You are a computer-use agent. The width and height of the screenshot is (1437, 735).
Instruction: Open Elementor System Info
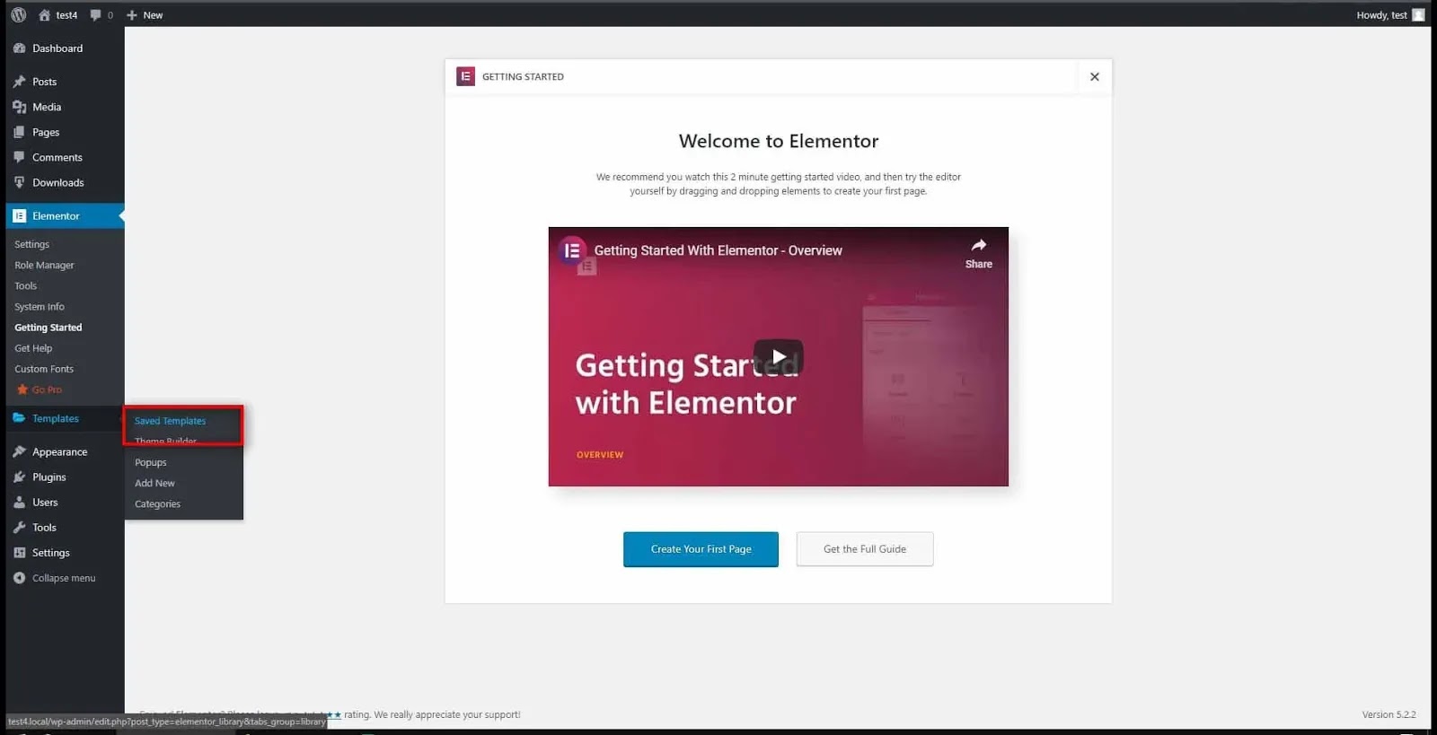click(x=40, y=307)
